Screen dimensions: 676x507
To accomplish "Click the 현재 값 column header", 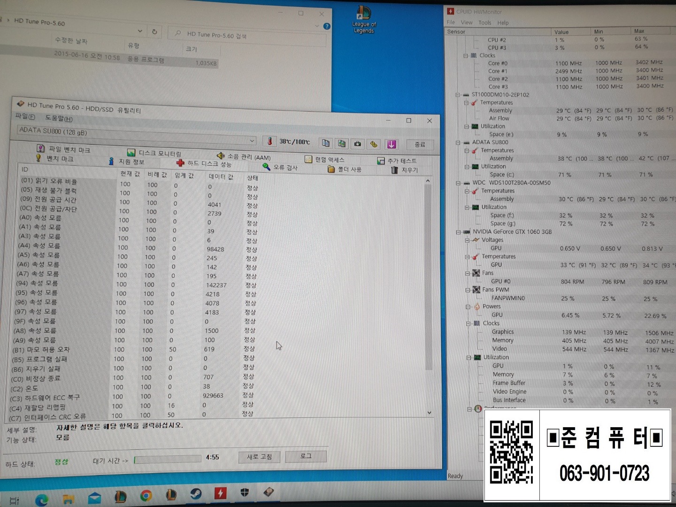I will click(130, 173).
